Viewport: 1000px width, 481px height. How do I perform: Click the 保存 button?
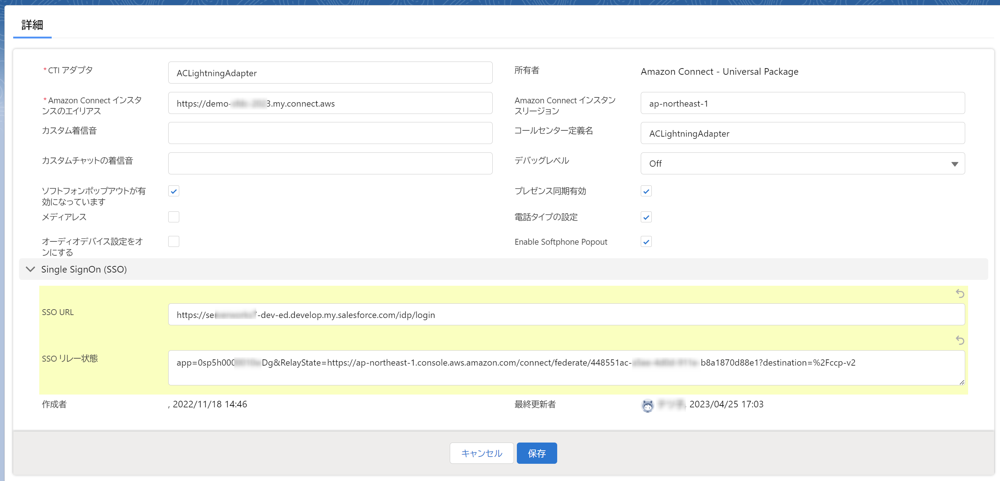pyautogui.click(x=537, y=453)
